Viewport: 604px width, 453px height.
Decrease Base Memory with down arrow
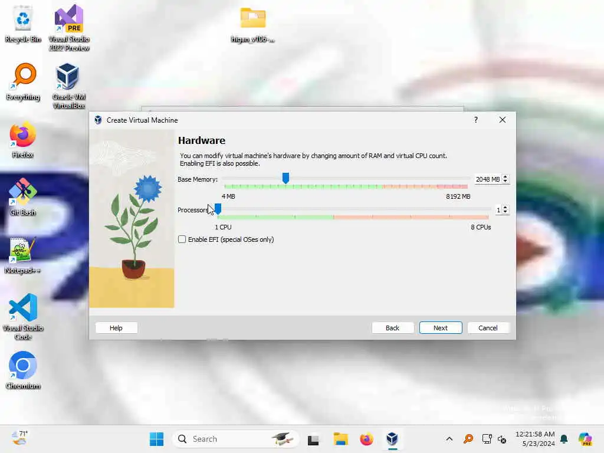coord(505,182)
